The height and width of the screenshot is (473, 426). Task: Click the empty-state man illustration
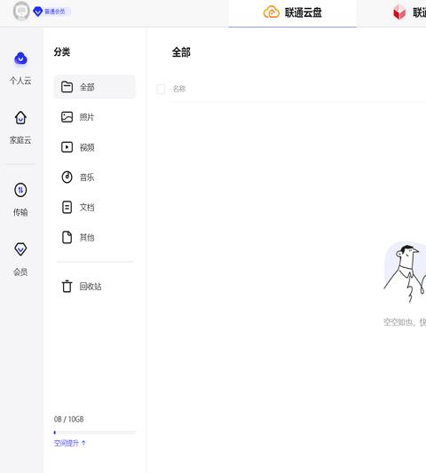point(405,272)
